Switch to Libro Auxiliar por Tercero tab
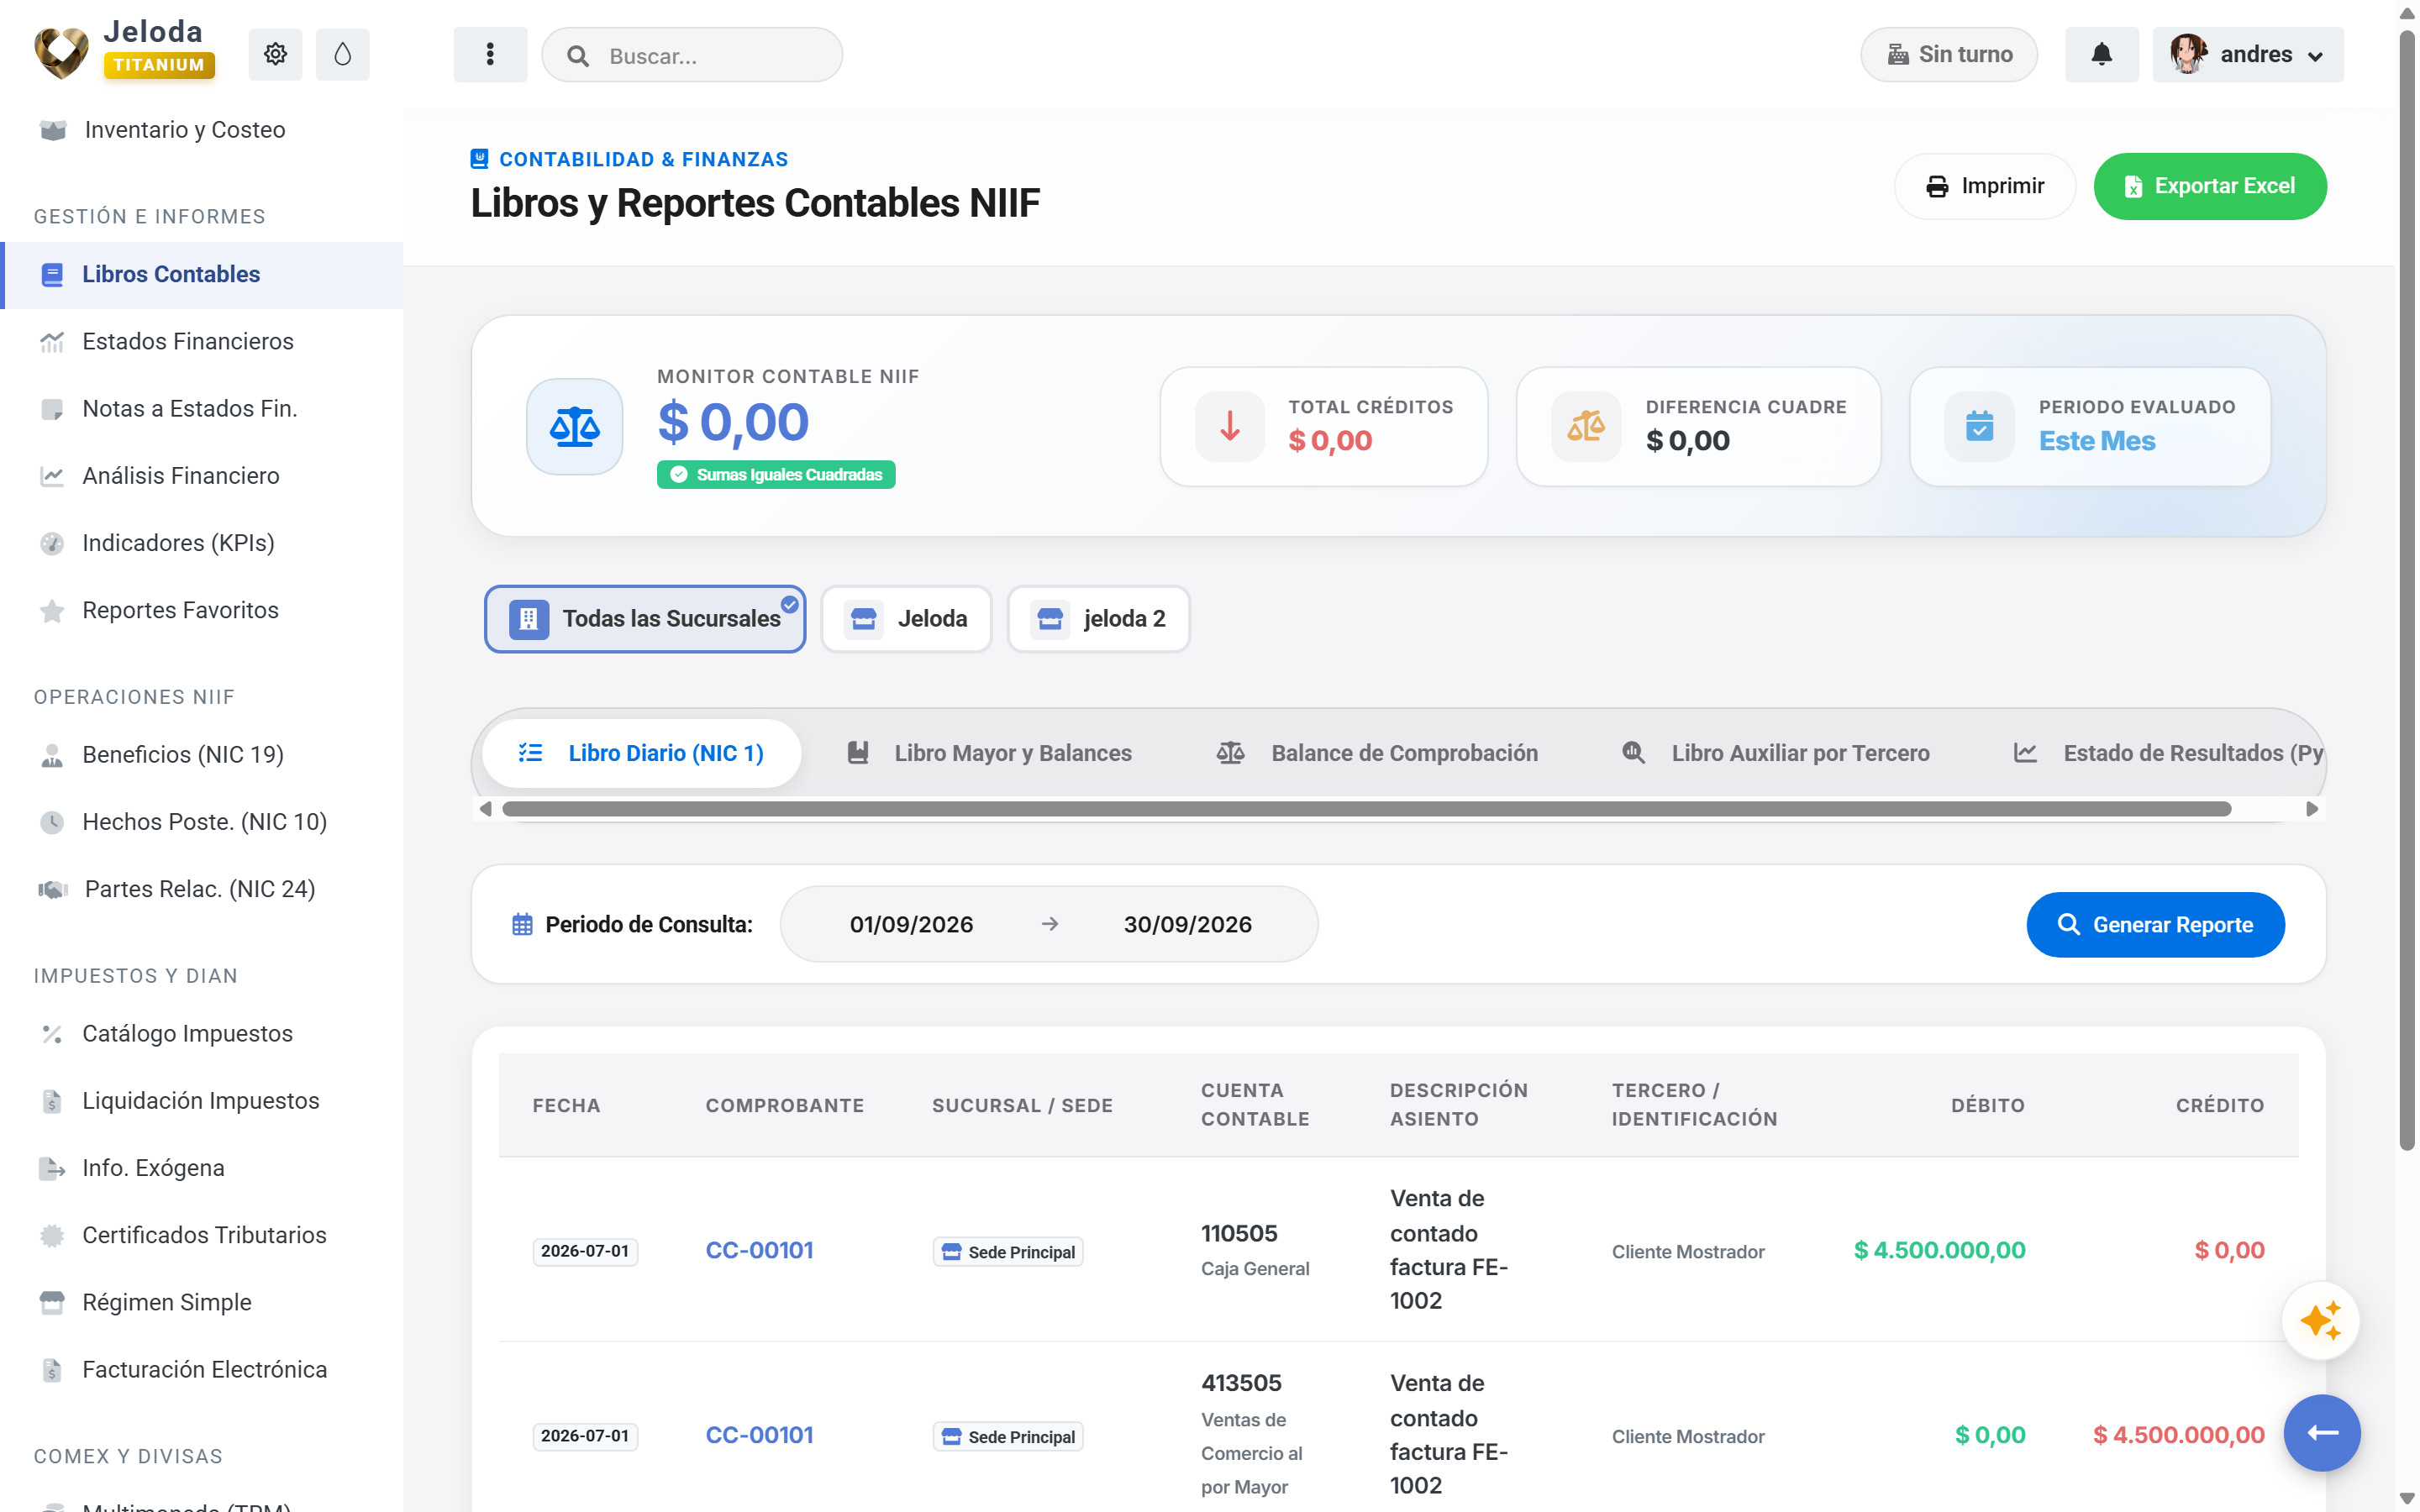The width and height of the screenshot is (2420, 1512). point(1775,753)
